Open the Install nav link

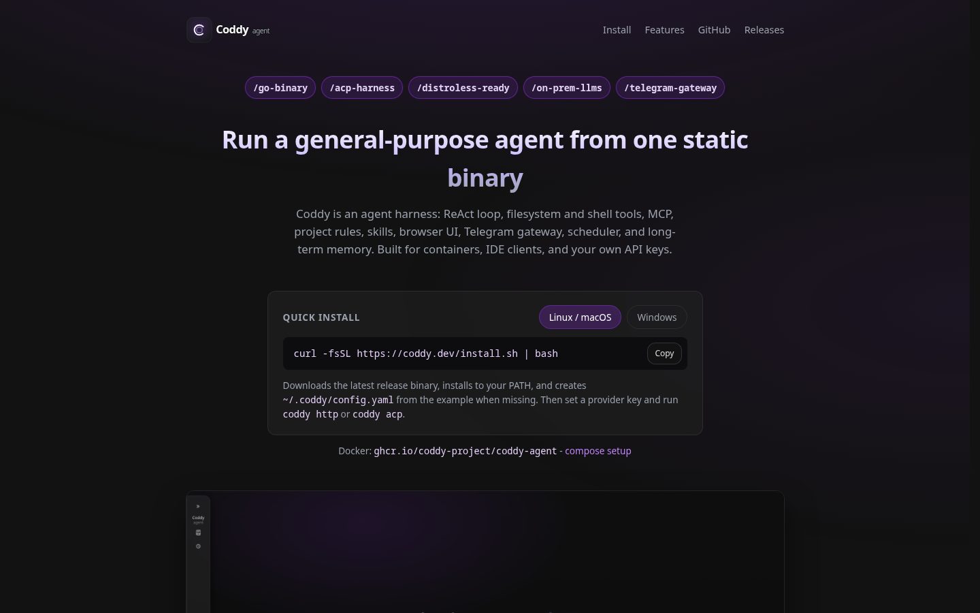click(x=617, y=30)
